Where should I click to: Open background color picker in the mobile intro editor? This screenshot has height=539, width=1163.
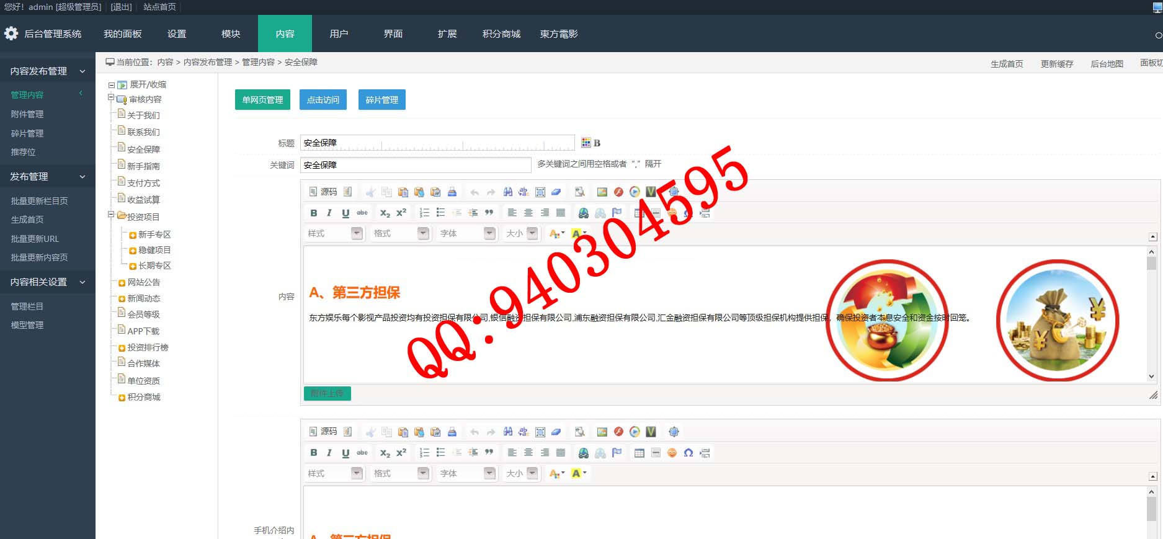coord(578,473)
